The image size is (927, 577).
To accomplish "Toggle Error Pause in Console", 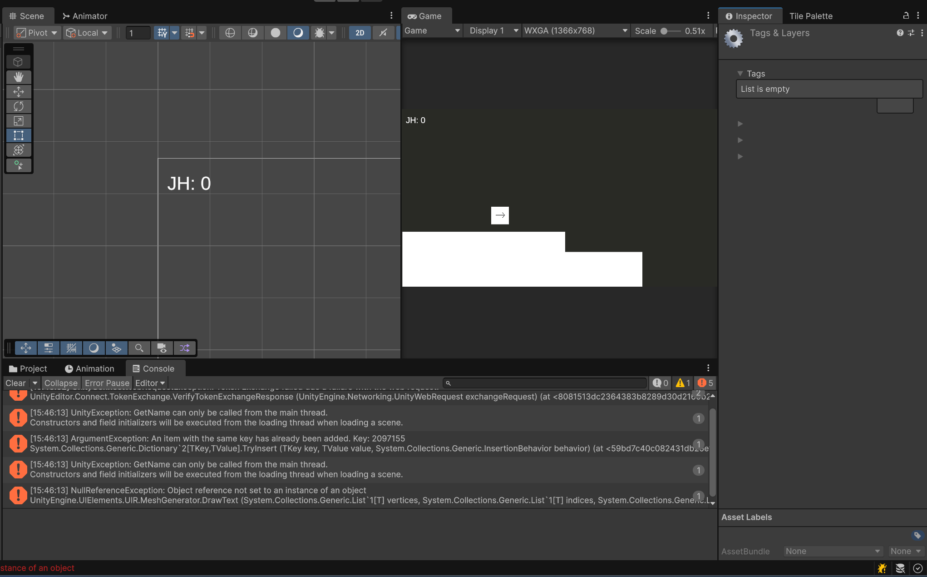I will pos(107,383).
